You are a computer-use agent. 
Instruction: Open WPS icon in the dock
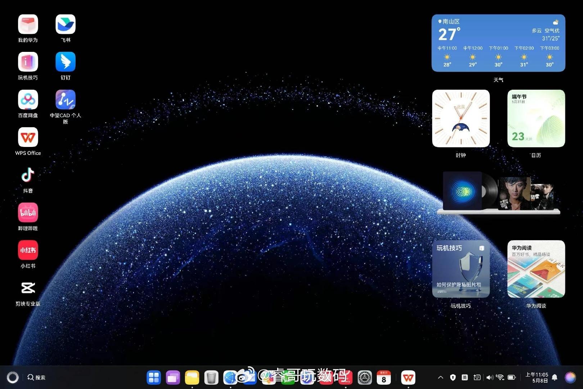click(x=408, y=377)
